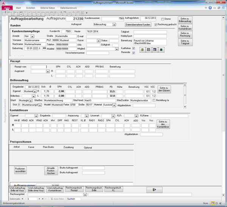Open Microsoft Access Help icon
Screen dimensions: 227x207
coord(210,8)
